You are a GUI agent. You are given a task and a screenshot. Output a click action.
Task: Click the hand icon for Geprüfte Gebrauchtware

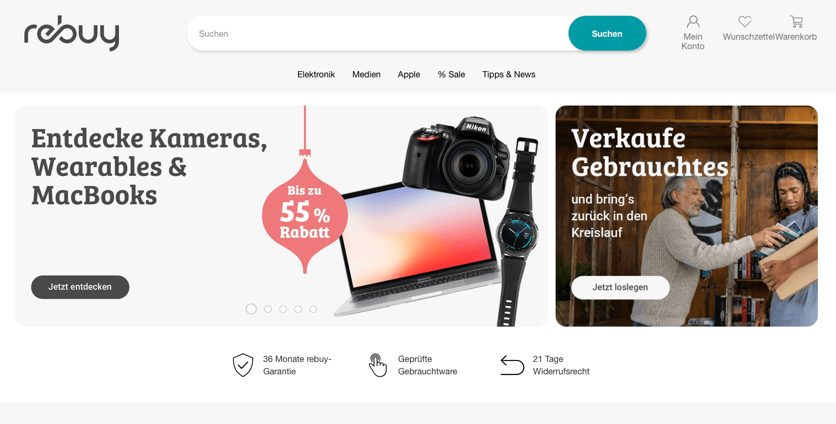point(377,365)
